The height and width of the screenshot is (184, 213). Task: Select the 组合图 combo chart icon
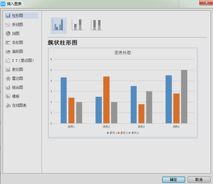tap(8, 87)
